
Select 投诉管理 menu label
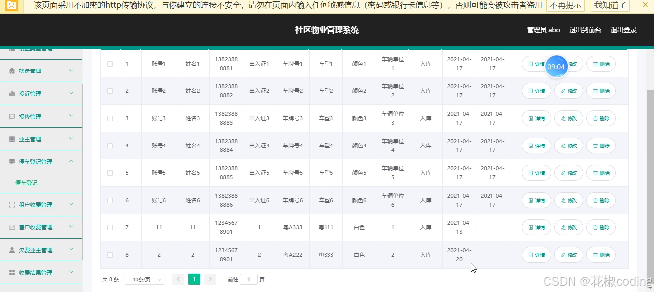click(x=30, y=94)
